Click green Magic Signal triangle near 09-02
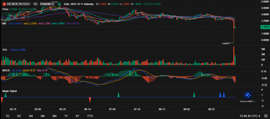270x119 pixels. (x=194, y=95)
